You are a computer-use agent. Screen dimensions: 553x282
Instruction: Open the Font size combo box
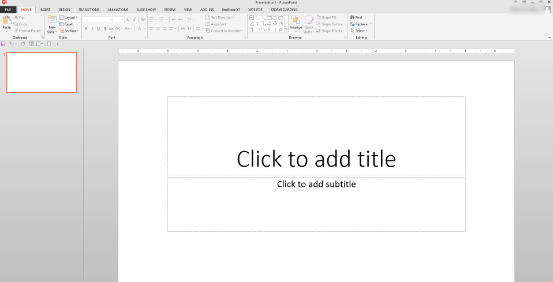coord(118,20)
